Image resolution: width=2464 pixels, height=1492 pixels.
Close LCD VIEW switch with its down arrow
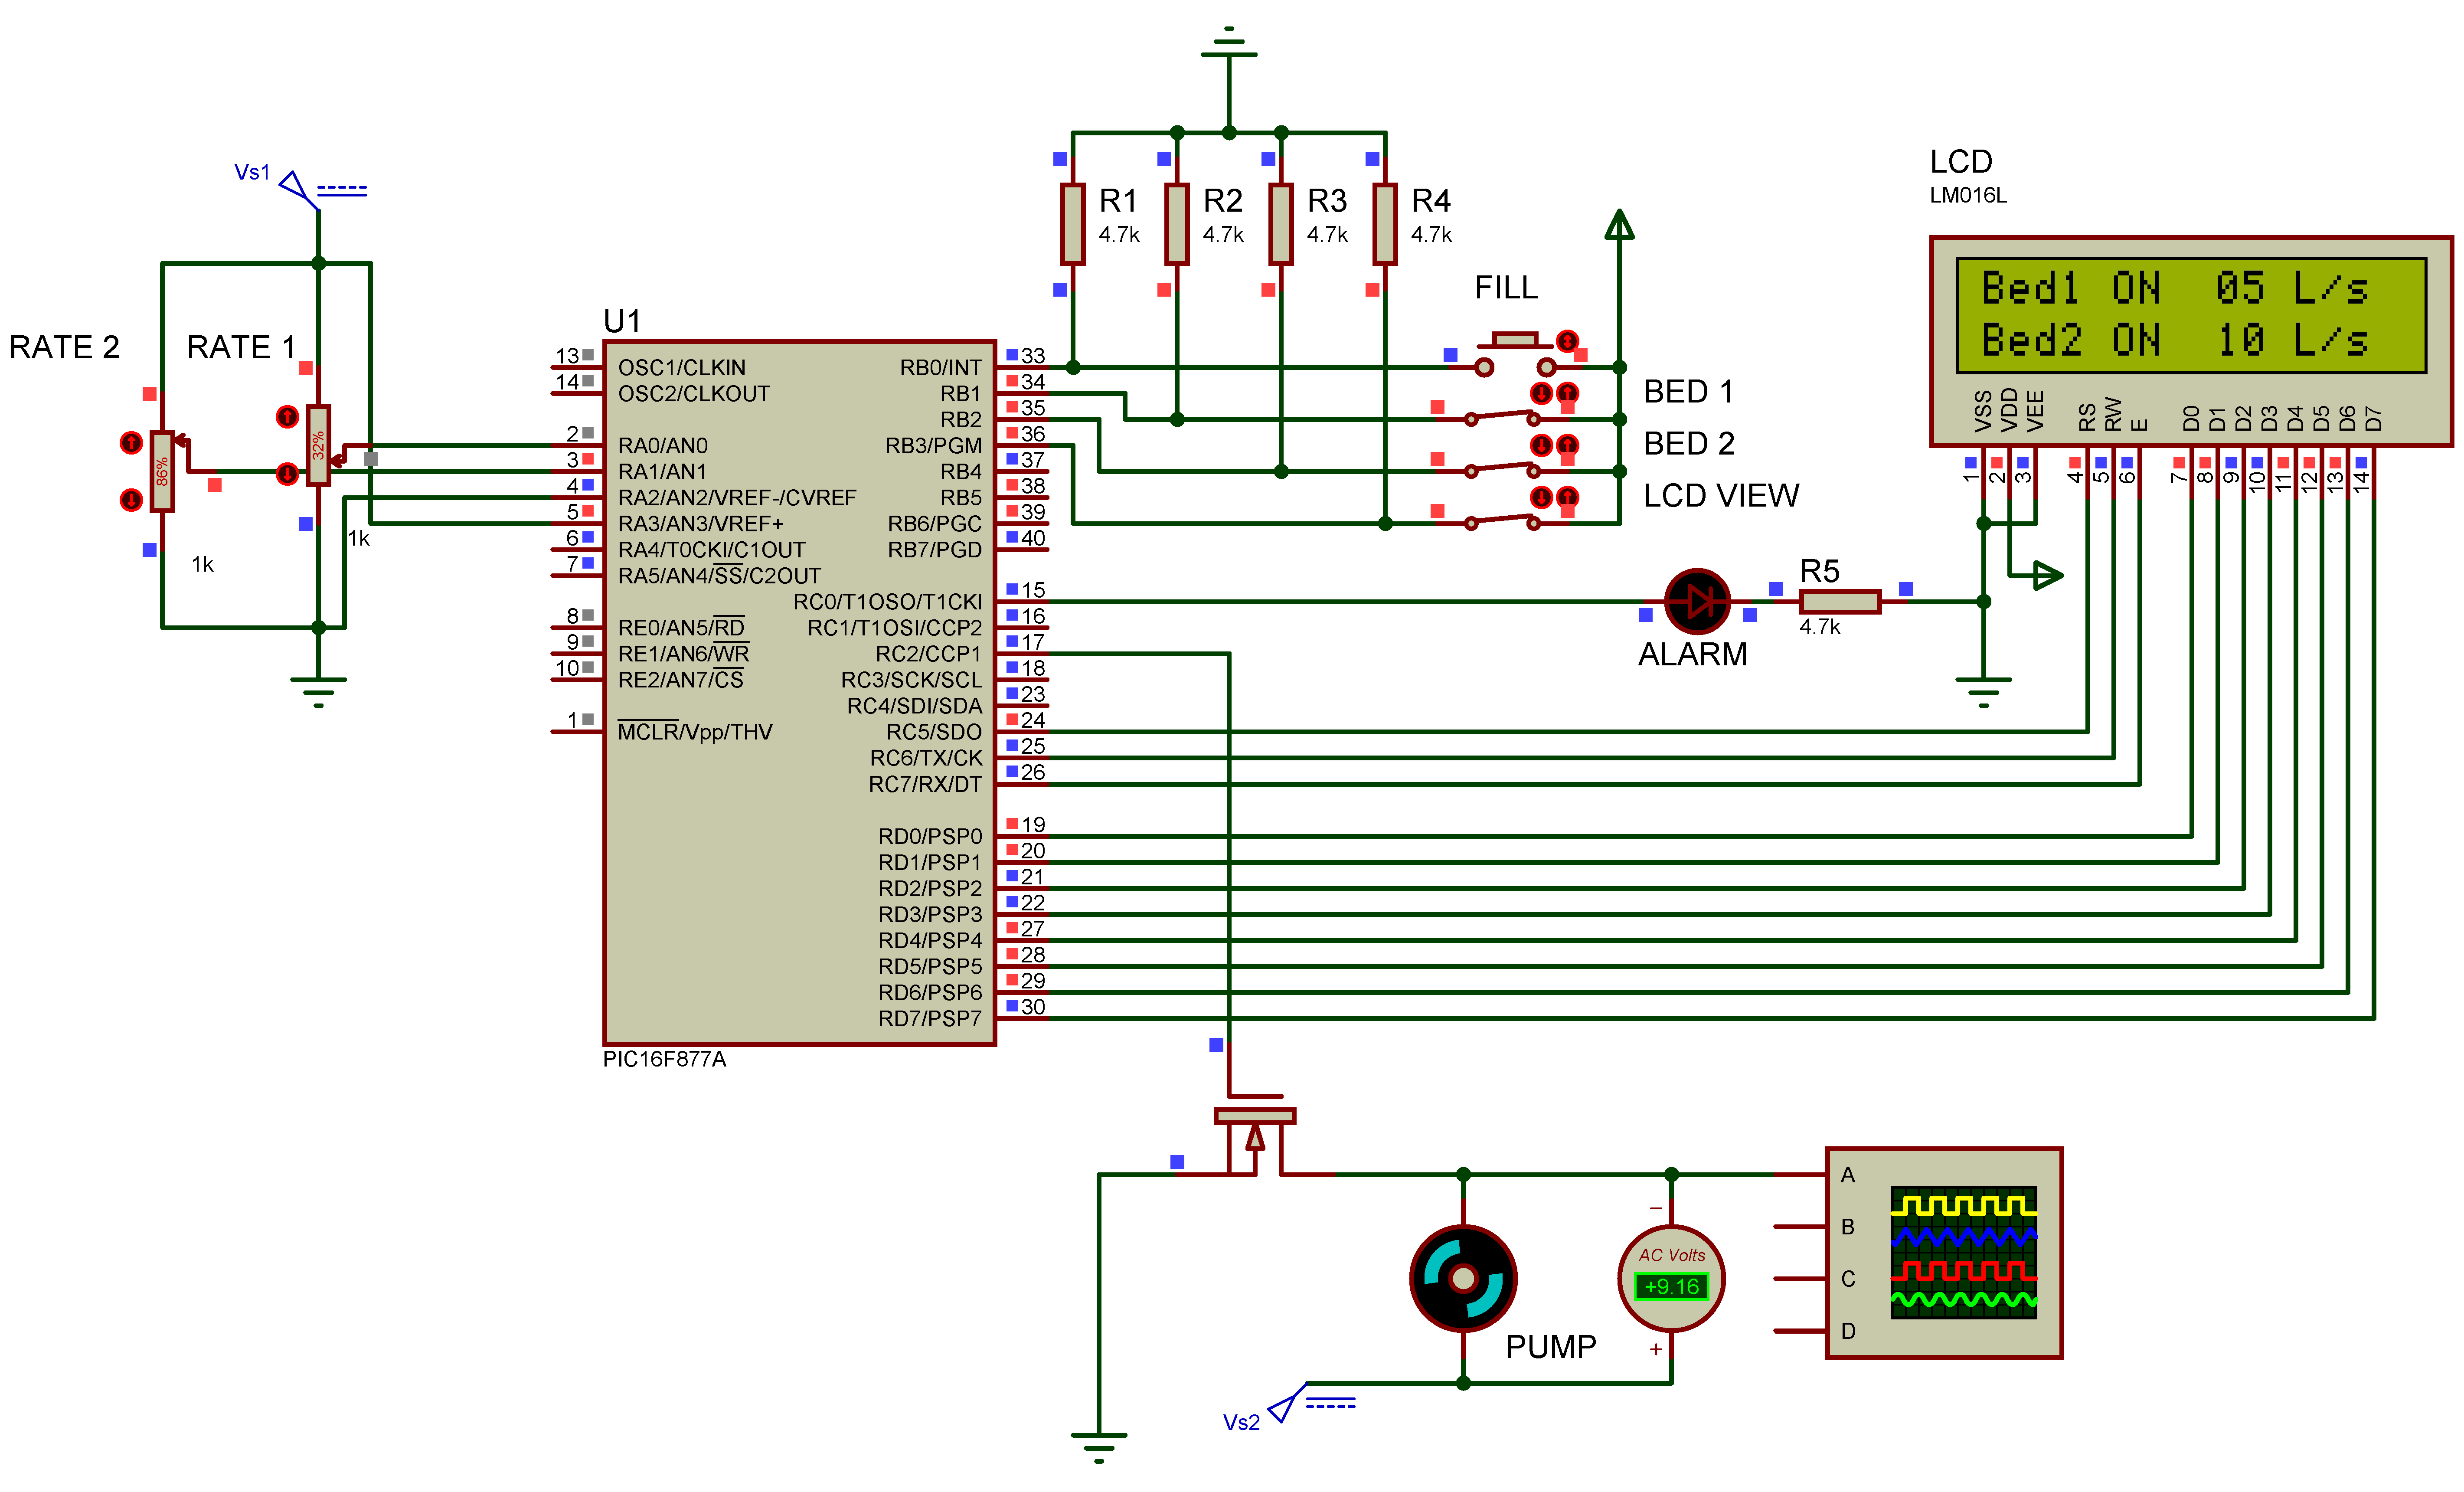(1542, 497)
